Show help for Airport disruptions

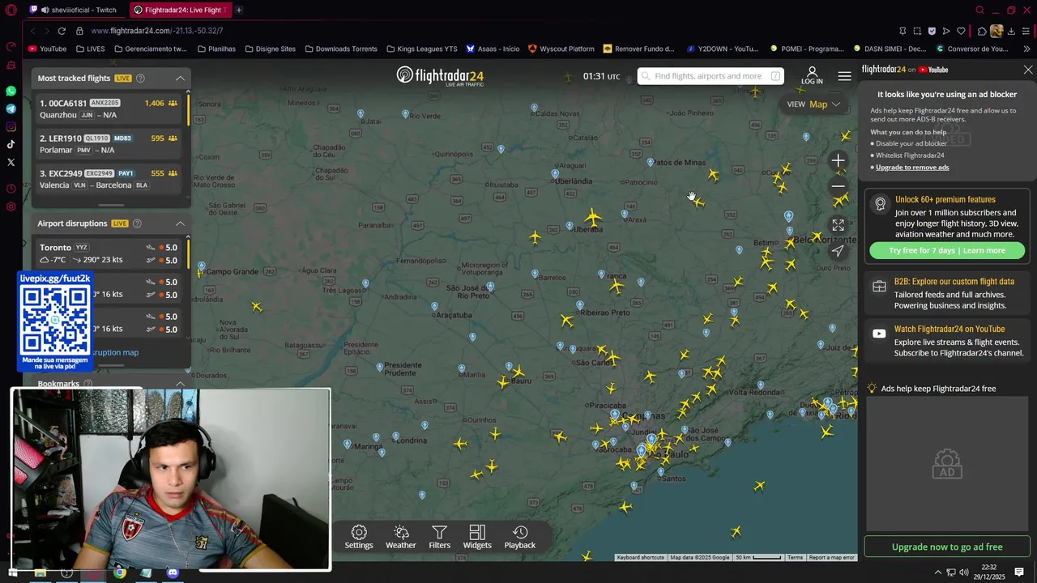click(137, 223)
